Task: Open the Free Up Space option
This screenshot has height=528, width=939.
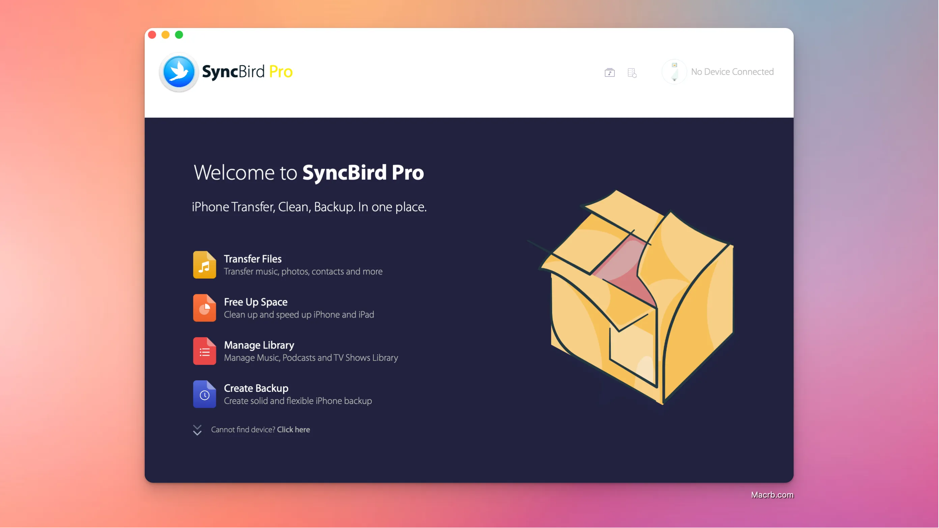Action: pyautogui.click(x=284, y=308)
